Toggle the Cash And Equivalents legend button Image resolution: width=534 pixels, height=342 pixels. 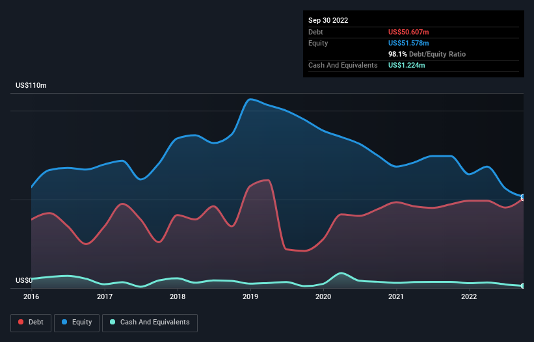point(150,322)
